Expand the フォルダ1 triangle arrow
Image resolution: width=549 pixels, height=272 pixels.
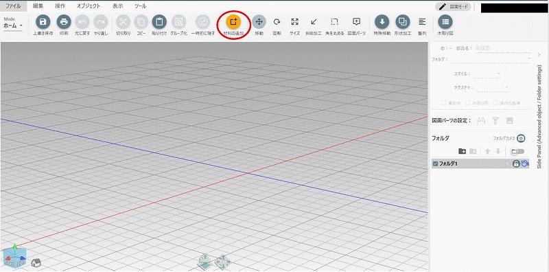[508, 163]
